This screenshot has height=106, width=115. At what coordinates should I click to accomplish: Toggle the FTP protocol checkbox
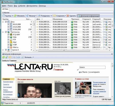[x=8, y=40]
